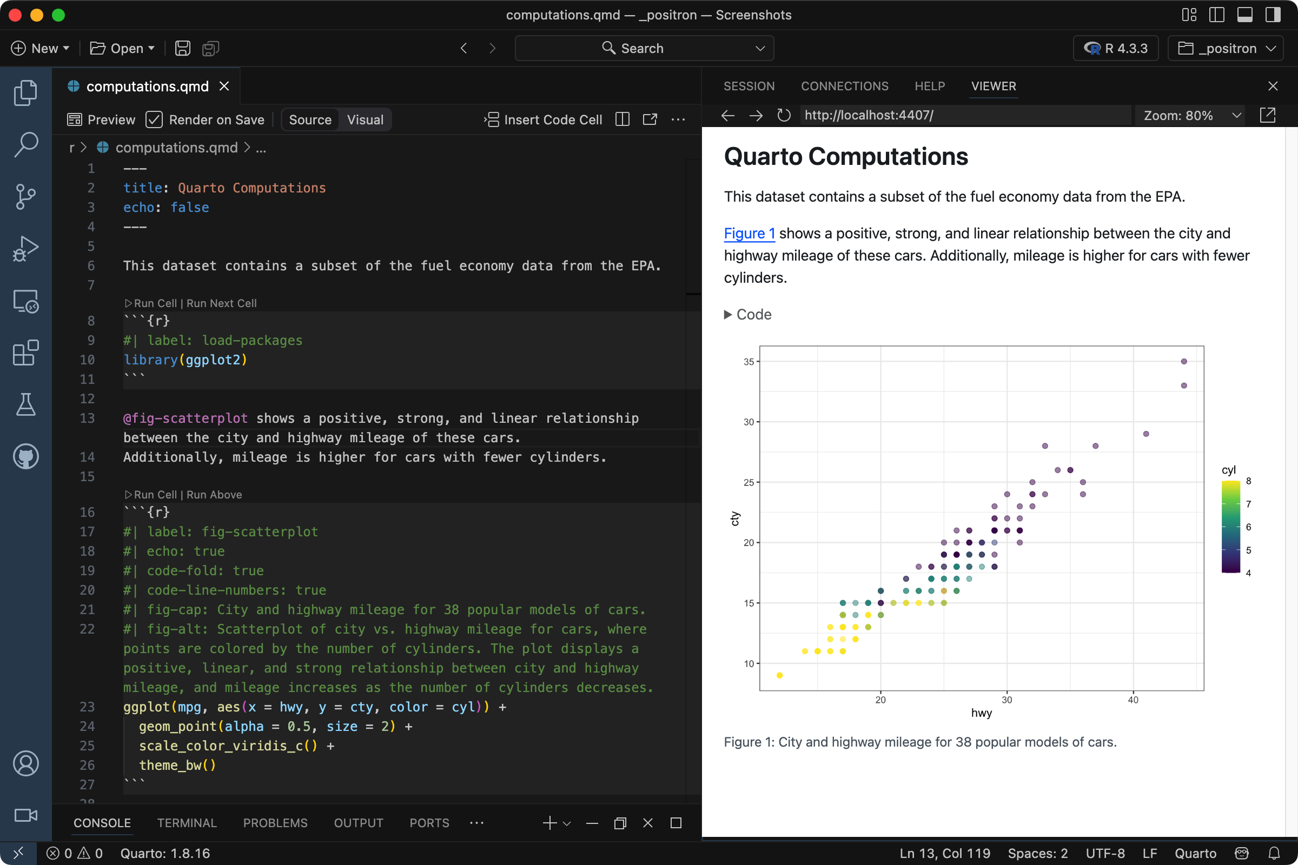The image size is (1298, 865).
Task: Switch to the Connections tab
Action: tap(845, 86)
